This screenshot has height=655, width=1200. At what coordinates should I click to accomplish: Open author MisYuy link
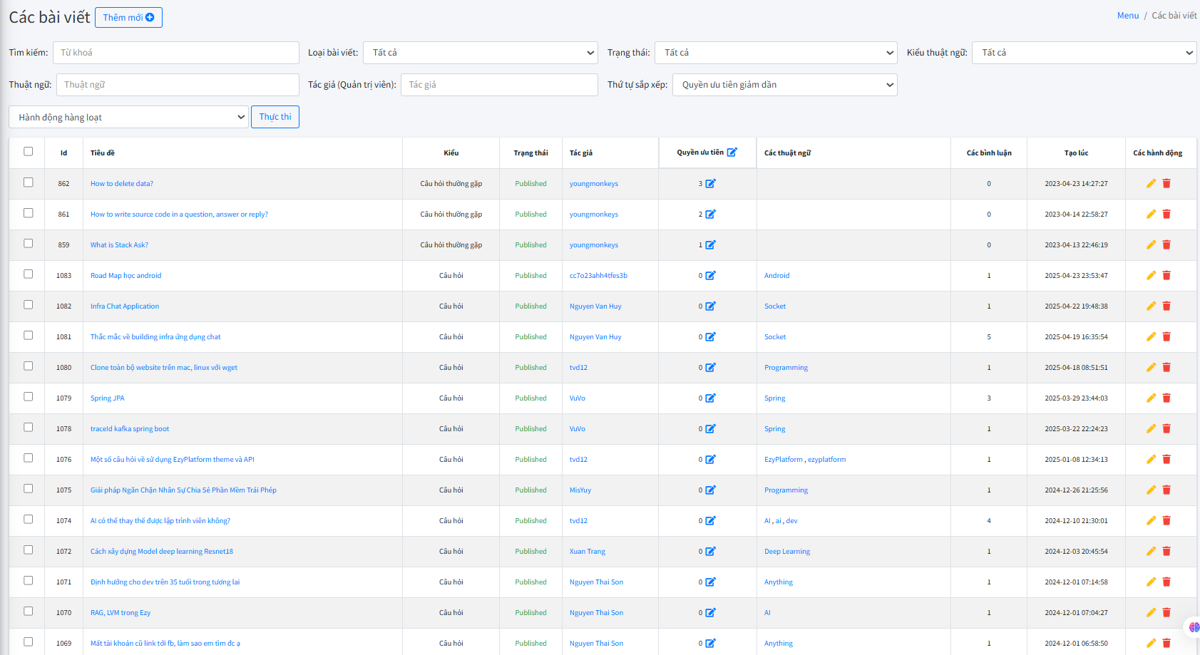point(580,490)
